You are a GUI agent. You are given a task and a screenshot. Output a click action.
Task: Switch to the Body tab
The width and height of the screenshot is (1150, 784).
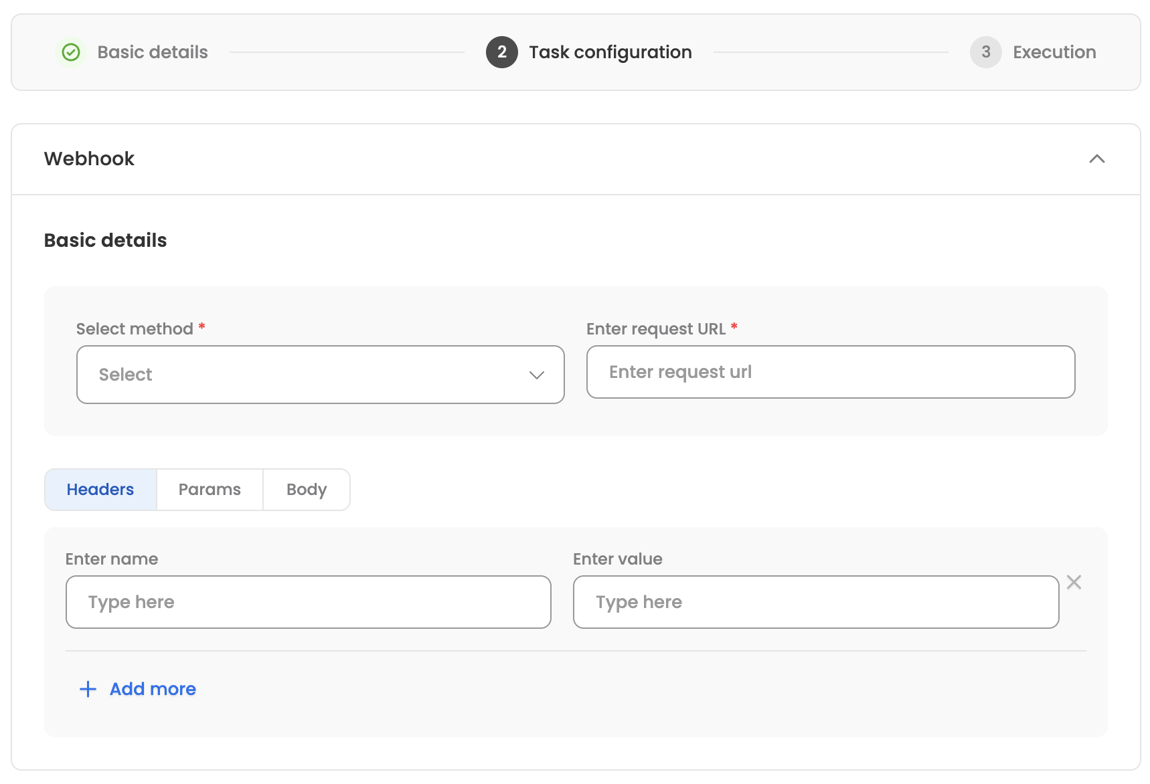(x=307, y=490)
